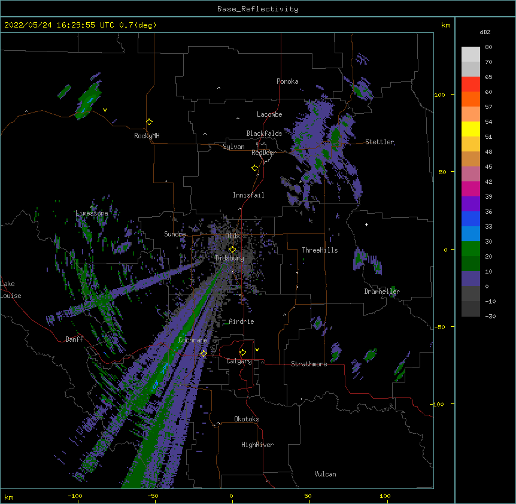Click the yellow diamond marker below Cochrane

tap(204, 353)
